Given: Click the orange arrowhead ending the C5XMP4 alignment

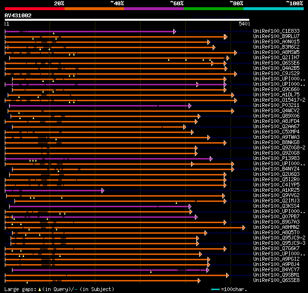Looking at the screenshot, I should point(192,133).
